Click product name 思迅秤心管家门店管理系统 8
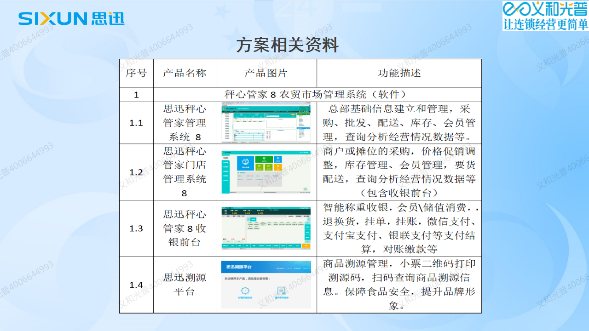 [185, 172]
